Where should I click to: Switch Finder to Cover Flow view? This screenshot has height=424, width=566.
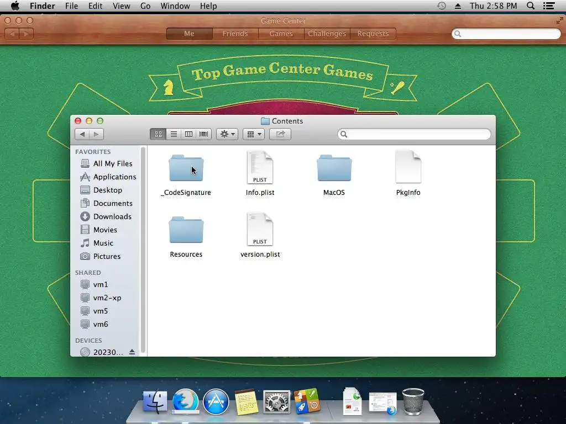coord(203,134)
